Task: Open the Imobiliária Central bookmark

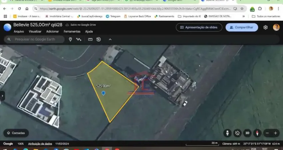Action: [59, 16]
